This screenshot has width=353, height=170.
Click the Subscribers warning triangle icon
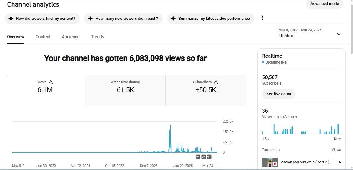tap(216, 82)
